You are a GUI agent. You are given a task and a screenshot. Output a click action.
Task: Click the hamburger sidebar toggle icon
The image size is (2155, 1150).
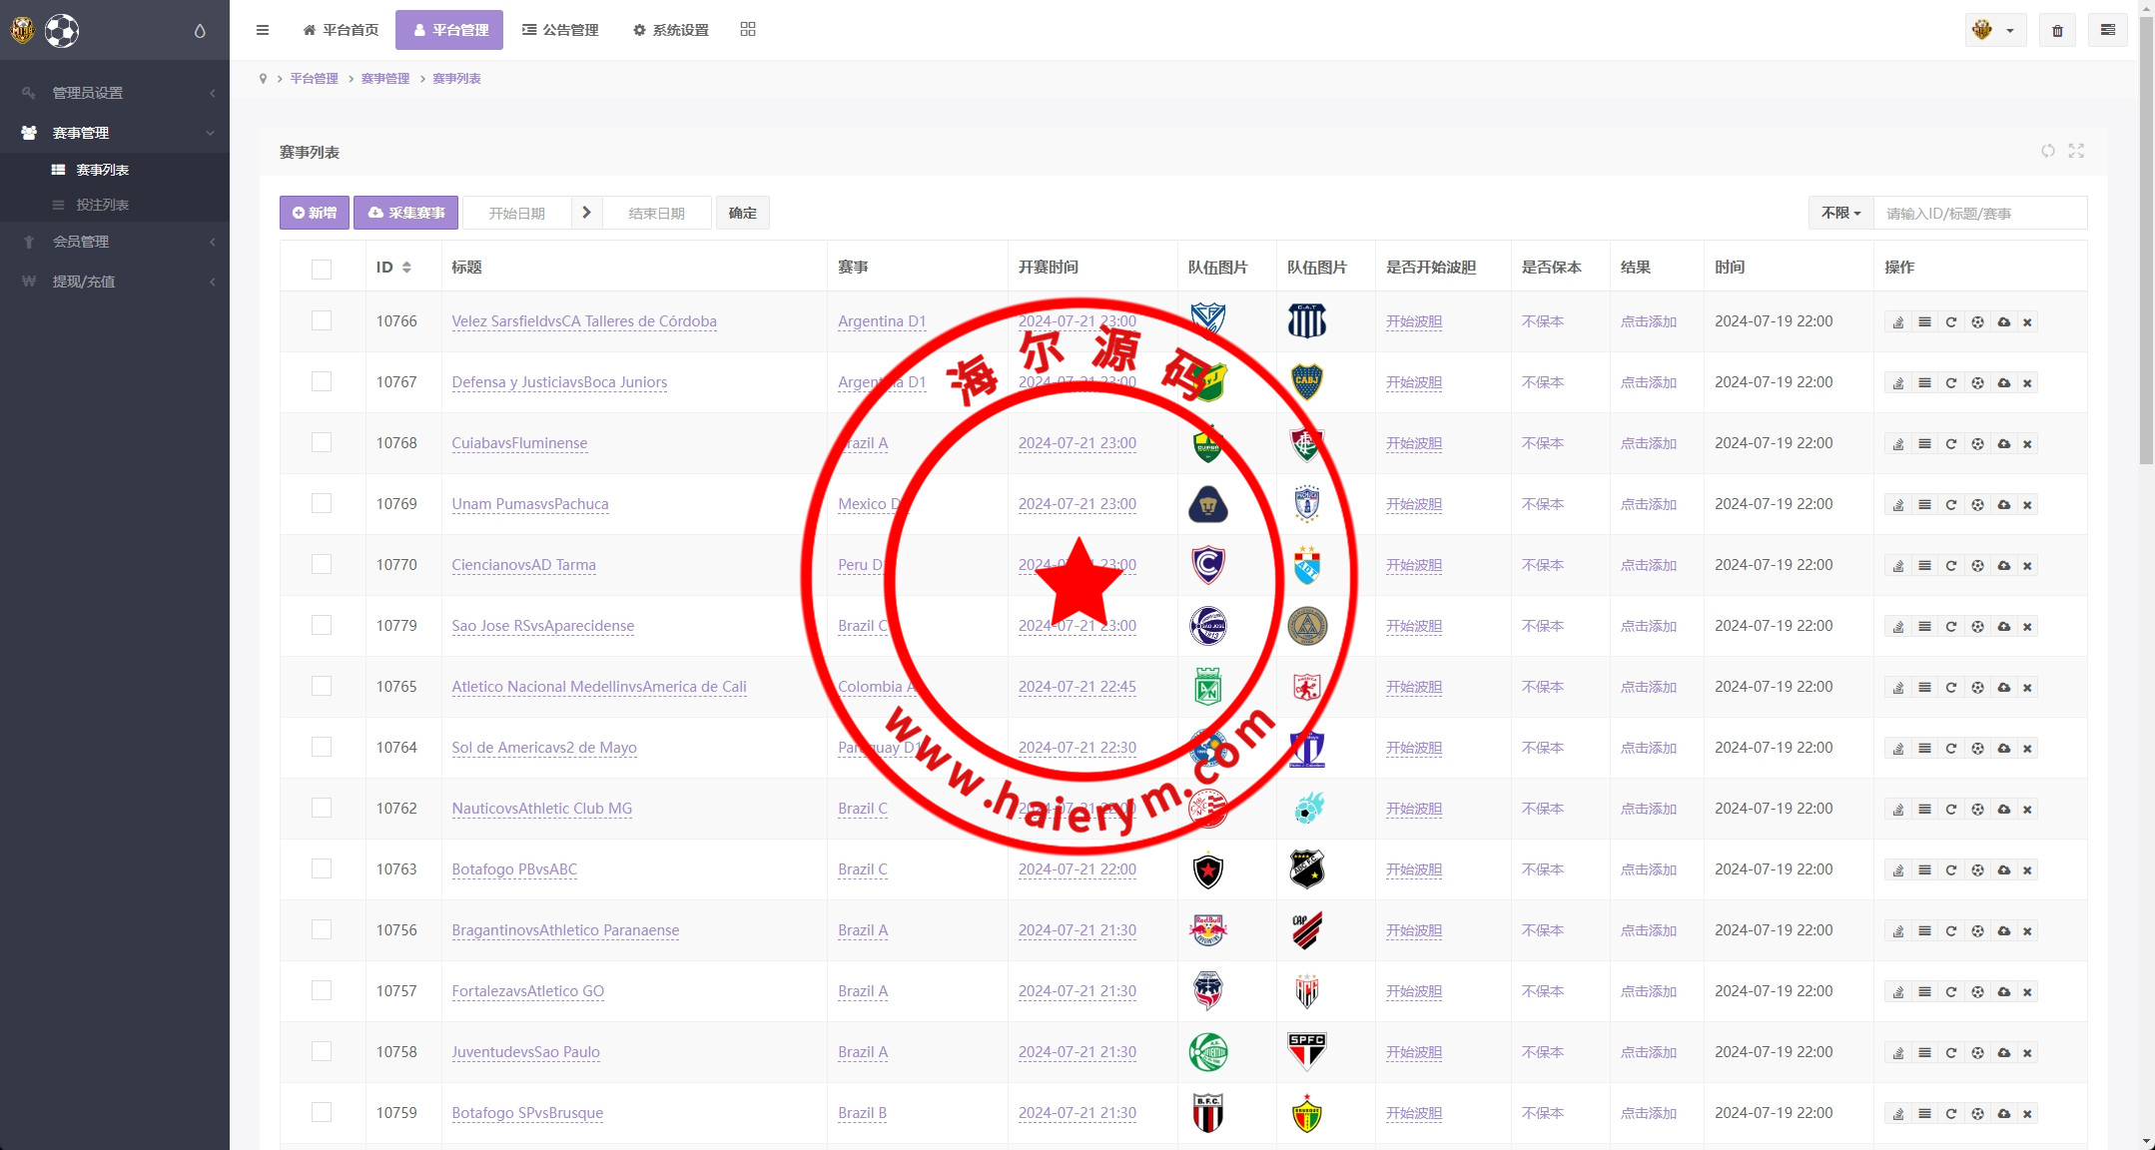(x=263, y=30)
